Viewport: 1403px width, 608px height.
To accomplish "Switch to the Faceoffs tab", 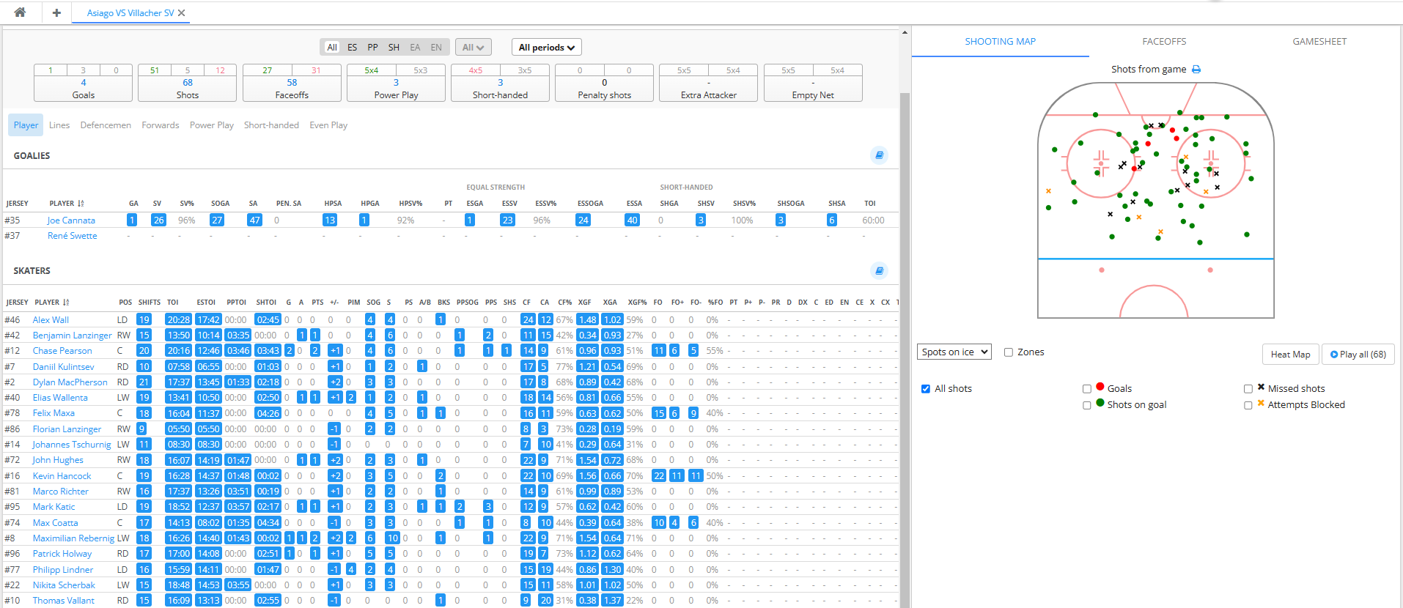I will pos(1164,42).
